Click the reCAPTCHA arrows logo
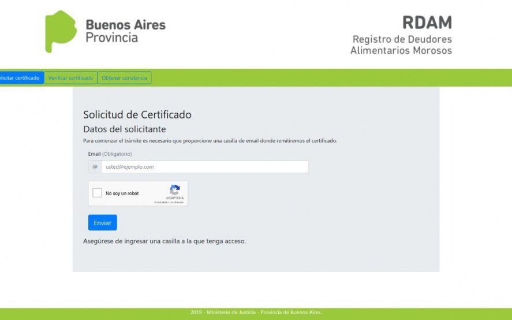Viewport: 512px width, 320px height. click(x=175, y=190)
